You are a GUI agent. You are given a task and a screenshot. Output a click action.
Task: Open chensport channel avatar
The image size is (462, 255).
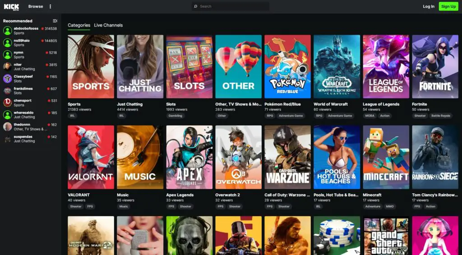point(7,103)
